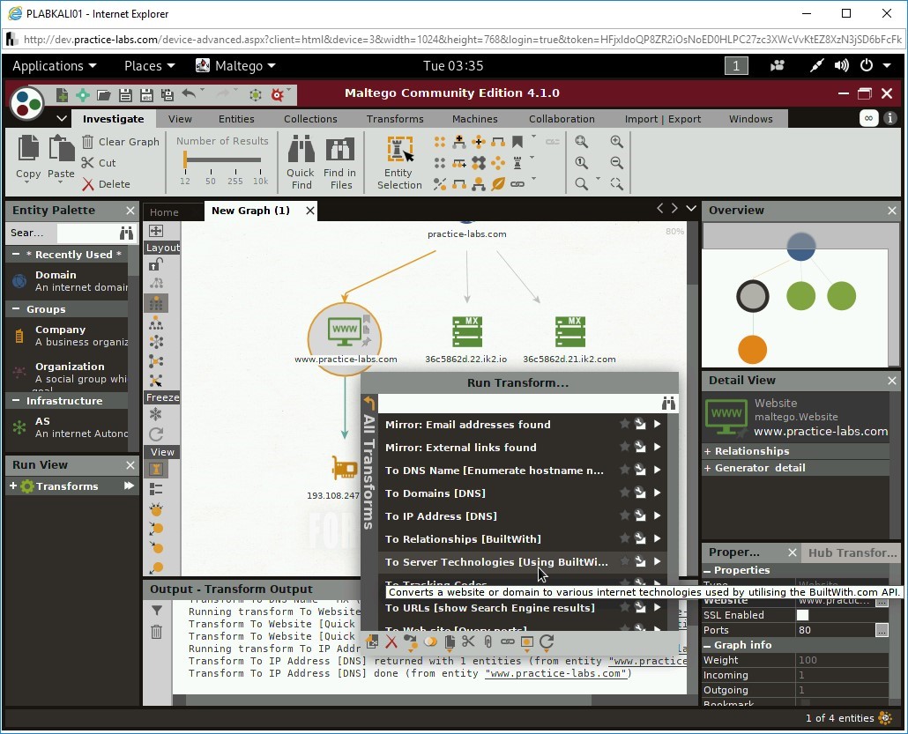The image size is (908, 734).
Task: Activate the Entity Selection tool
Action: pos(398,159)
